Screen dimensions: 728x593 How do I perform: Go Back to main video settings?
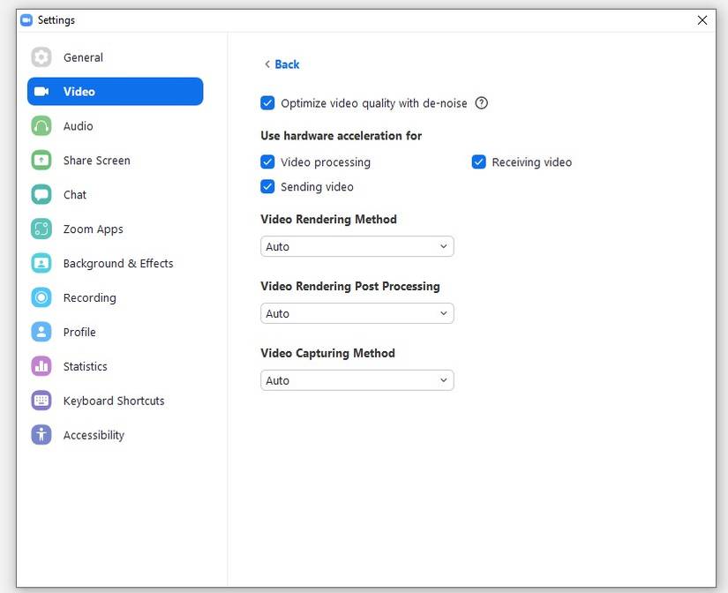pos(282,64)
